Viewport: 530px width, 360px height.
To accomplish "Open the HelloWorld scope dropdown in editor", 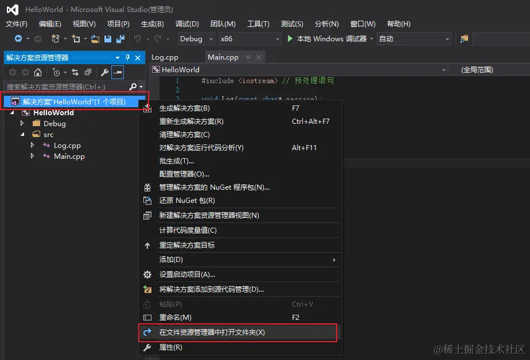I will pyautogui.click(x=299, y=69).
